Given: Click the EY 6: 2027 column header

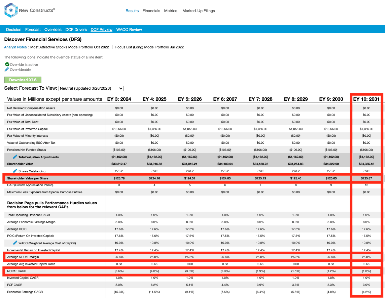Looking at the screenshot, I should tap(225, 99).
